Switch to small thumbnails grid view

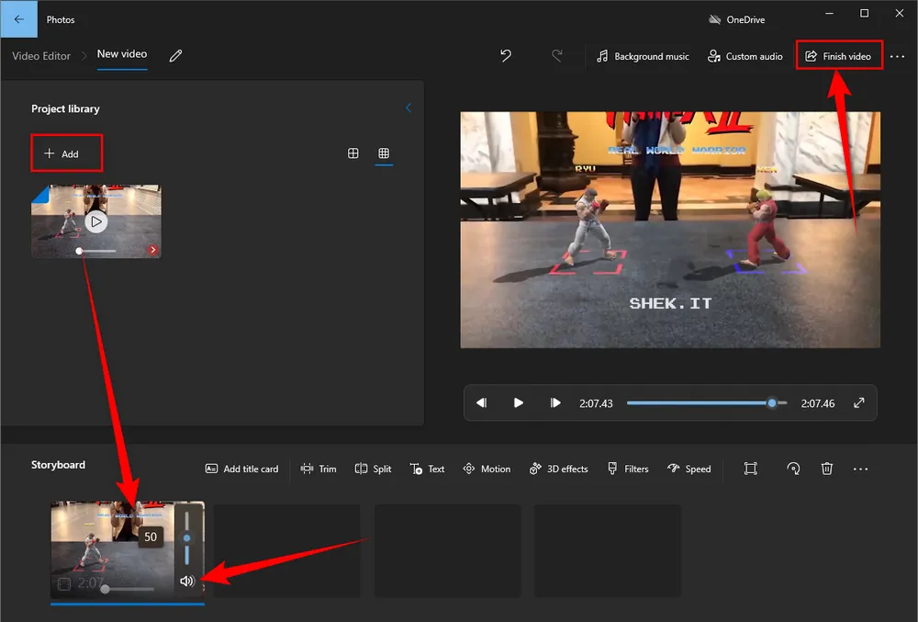tap(385, 153)
